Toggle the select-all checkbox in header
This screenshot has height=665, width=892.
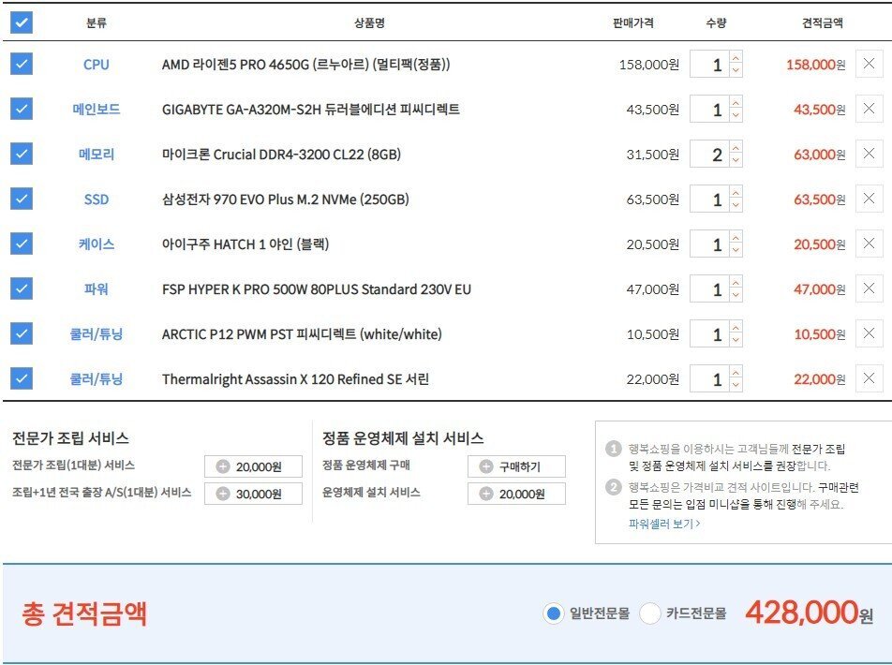tap(21, 22)
